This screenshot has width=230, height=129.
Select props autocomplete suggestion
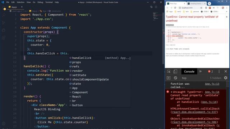pyautogui.click(x=100, y=62)
